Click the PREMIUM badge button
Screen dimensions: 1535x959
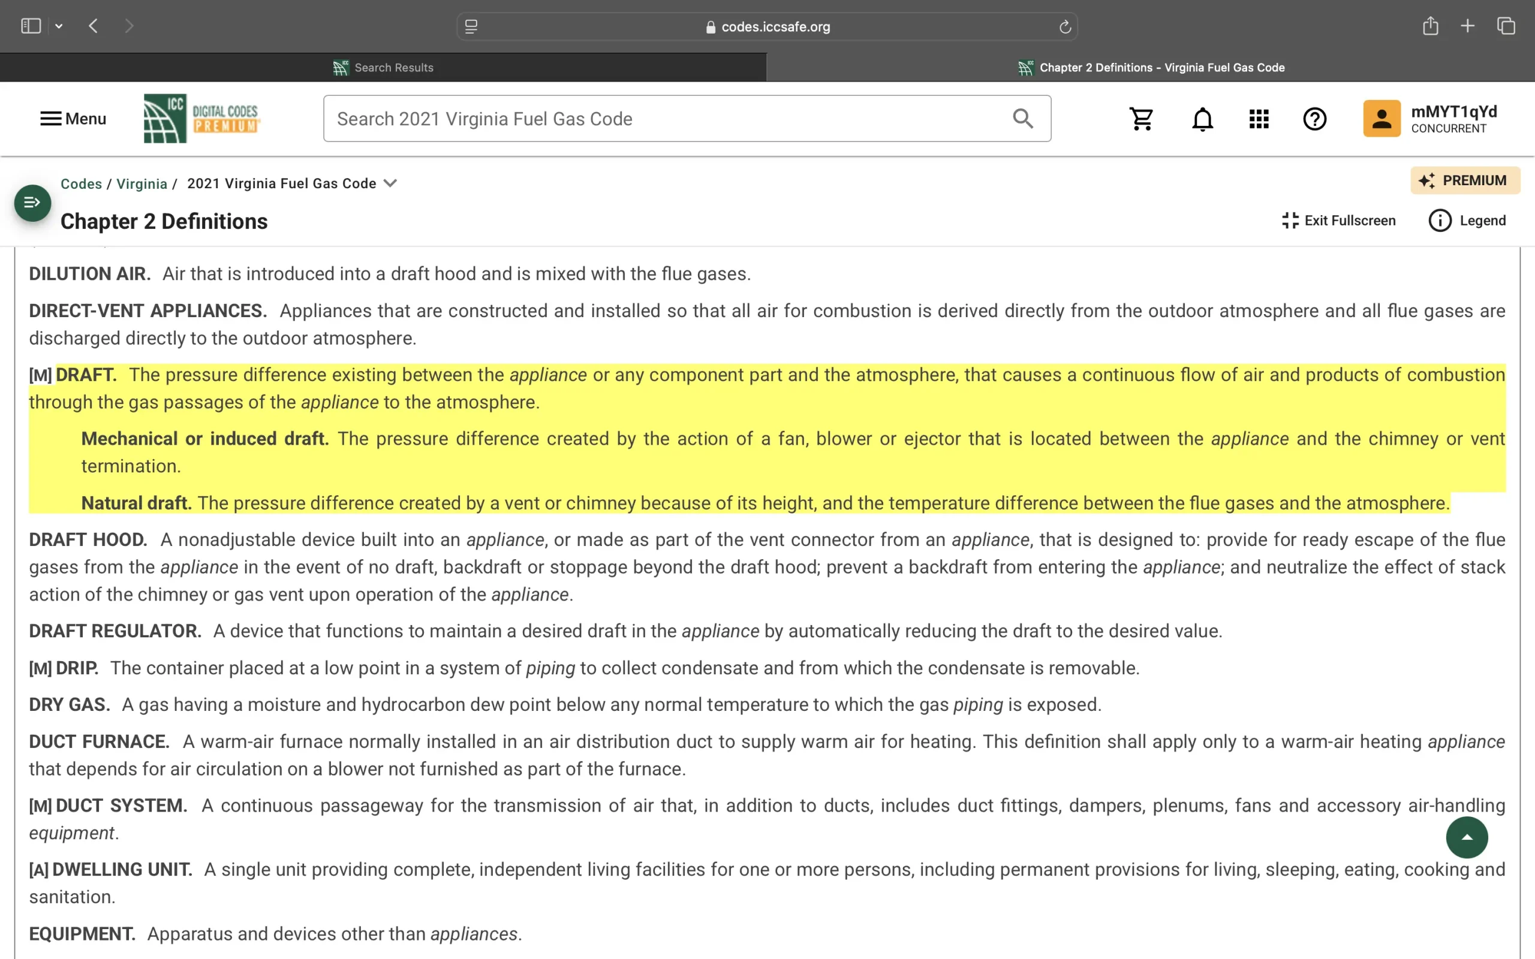(x=1465, y=181)
